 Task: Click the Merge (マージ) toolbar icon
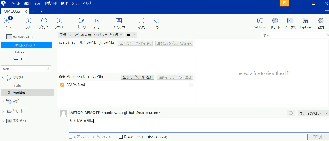tap(97, 21)
